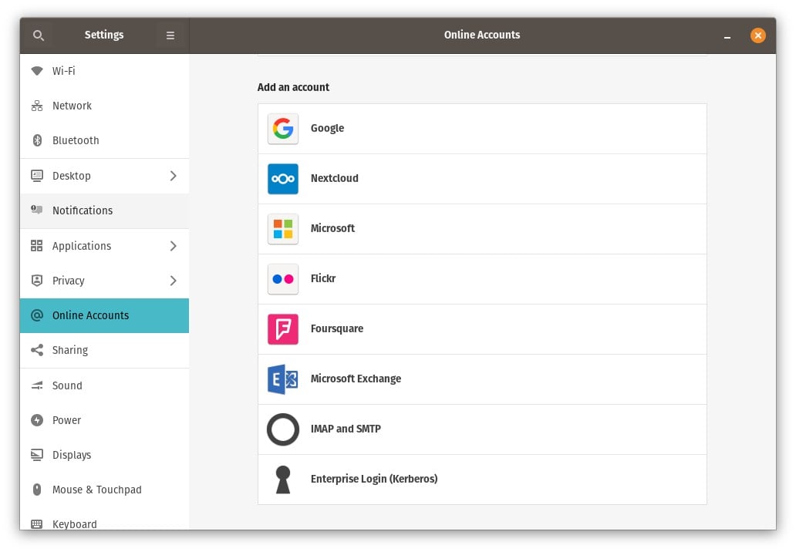Go to Bluetooth settings
796x552 pixels.
tap(105, 140)
